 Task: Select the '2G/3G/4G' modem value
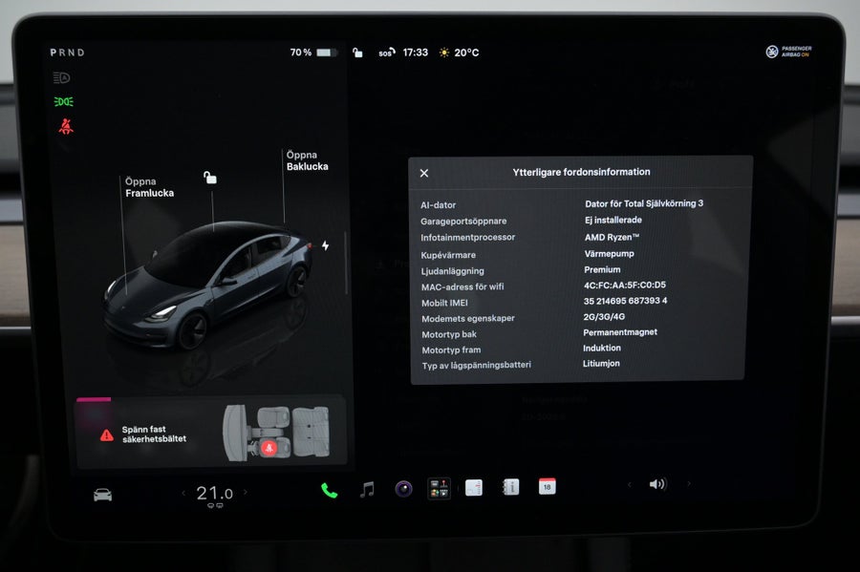click(x=604, y=317)
